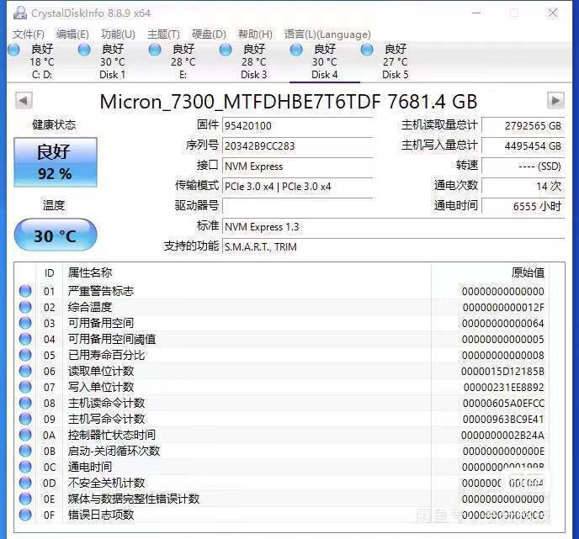Image resolution: width=579 pixels, height=539 pixels.
Task: Click the 良好 92 % health status button
Action: pos(56,162)
